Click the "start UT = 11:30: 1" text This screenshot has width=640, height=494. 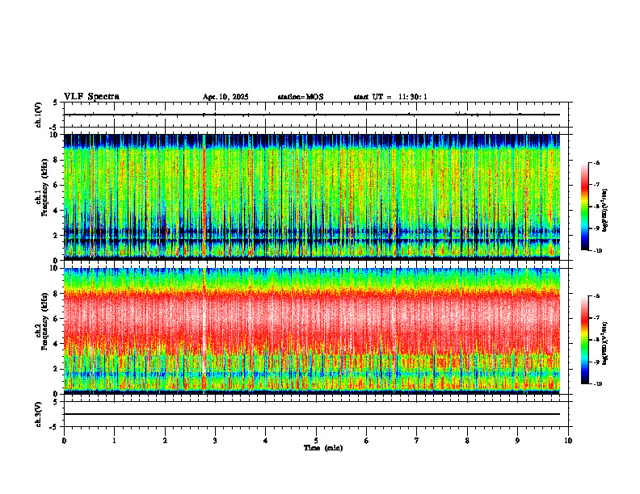point(390,97)
